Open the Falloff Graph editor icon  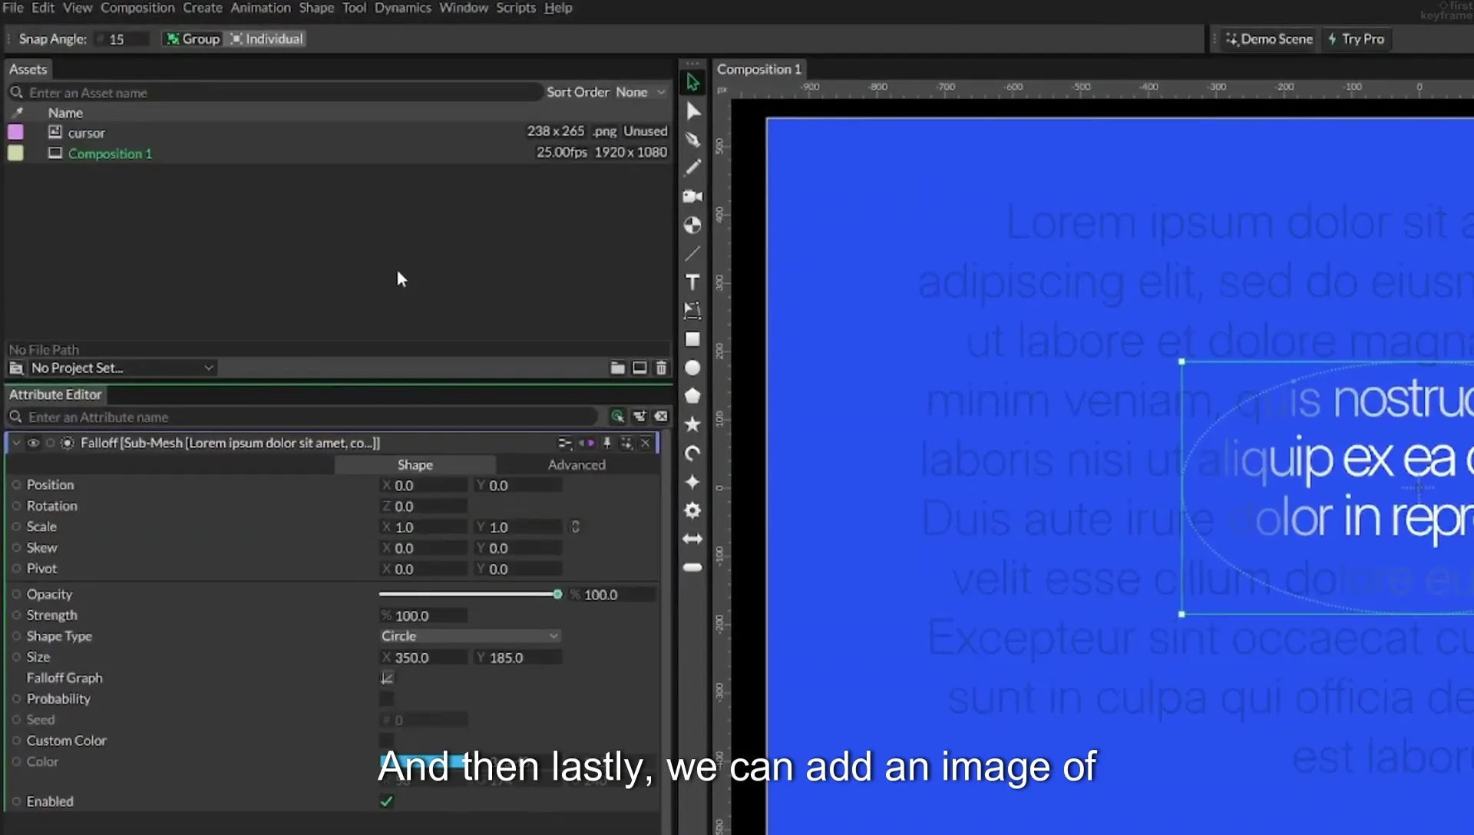click(387, 678)
